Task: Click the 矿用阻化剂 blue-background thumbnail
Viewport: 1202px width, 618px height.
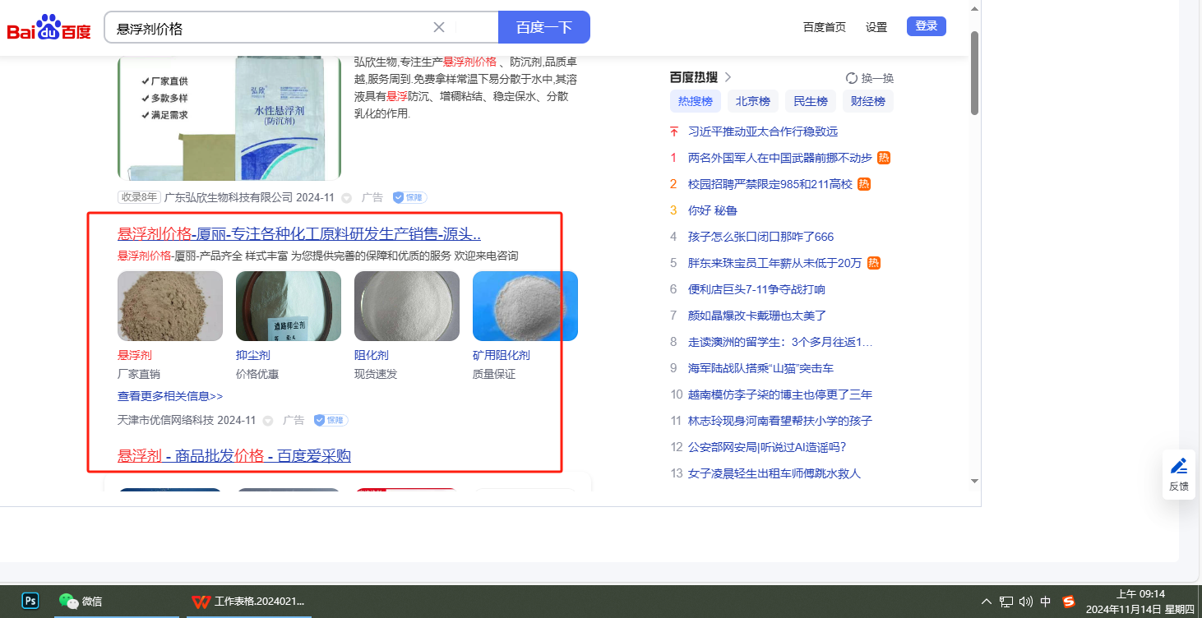Action: 525,306
